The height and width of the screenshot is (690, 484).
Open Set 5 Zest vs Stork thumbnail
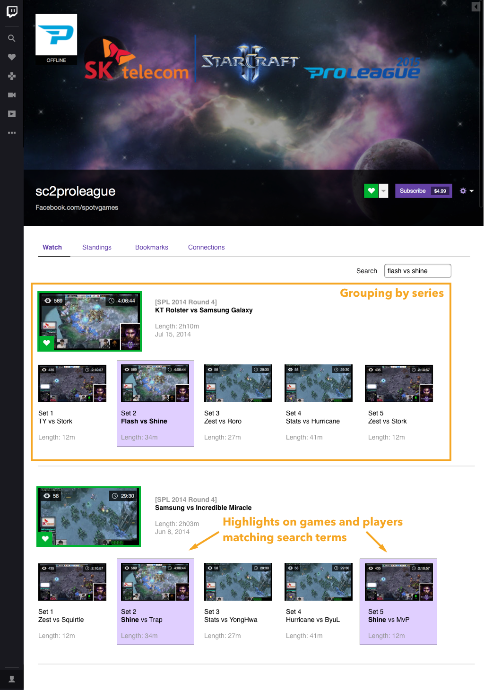click(x=399, y=383)
